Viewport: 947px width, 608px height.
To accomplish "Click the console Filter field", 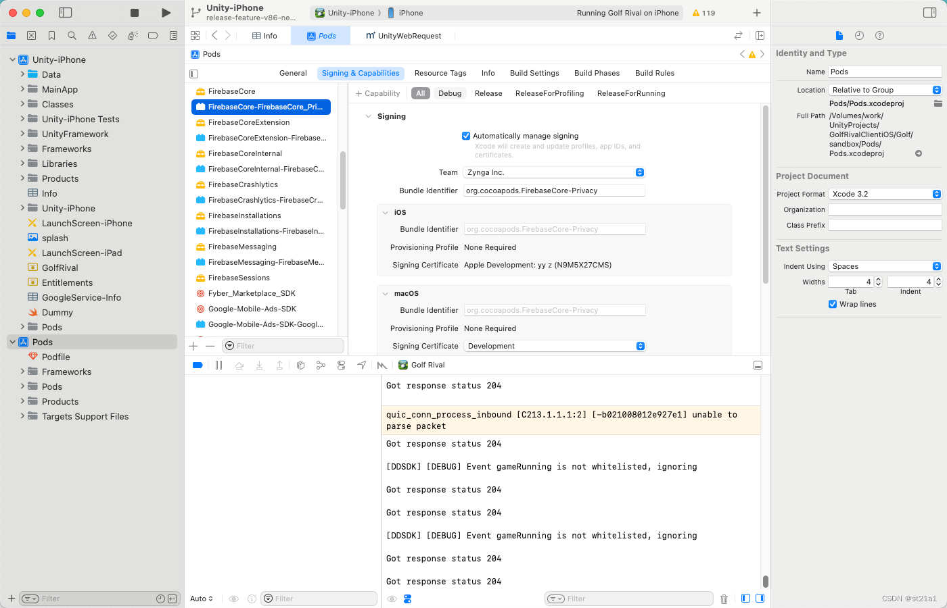I will [629, 599].
